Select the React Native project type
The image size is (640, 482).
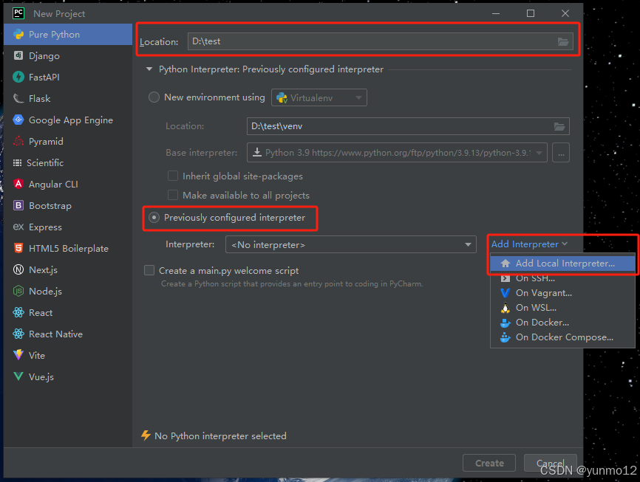(68, 334)
